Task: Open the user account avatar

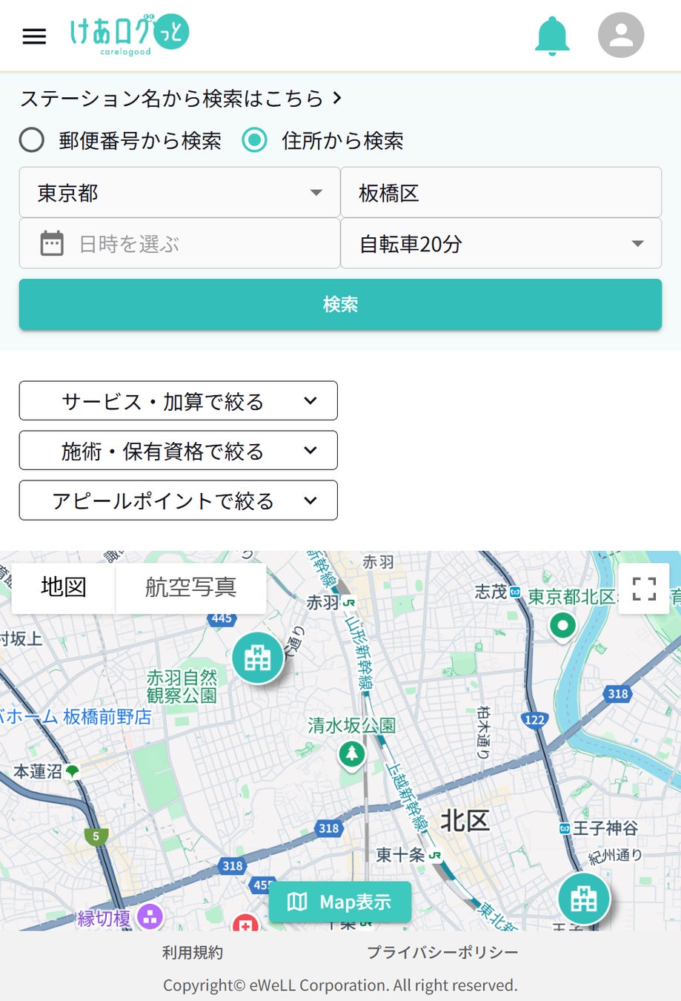Action: [x=621, y=35]
